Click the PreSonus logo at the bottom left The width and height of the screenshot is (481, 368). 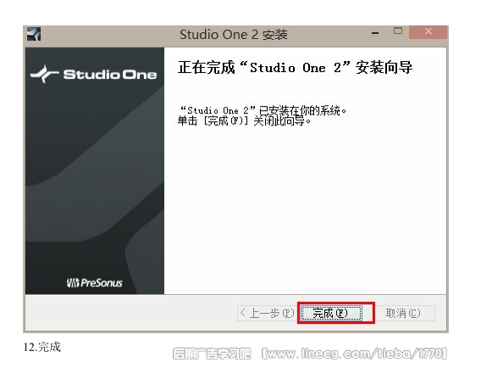point(95,282)
